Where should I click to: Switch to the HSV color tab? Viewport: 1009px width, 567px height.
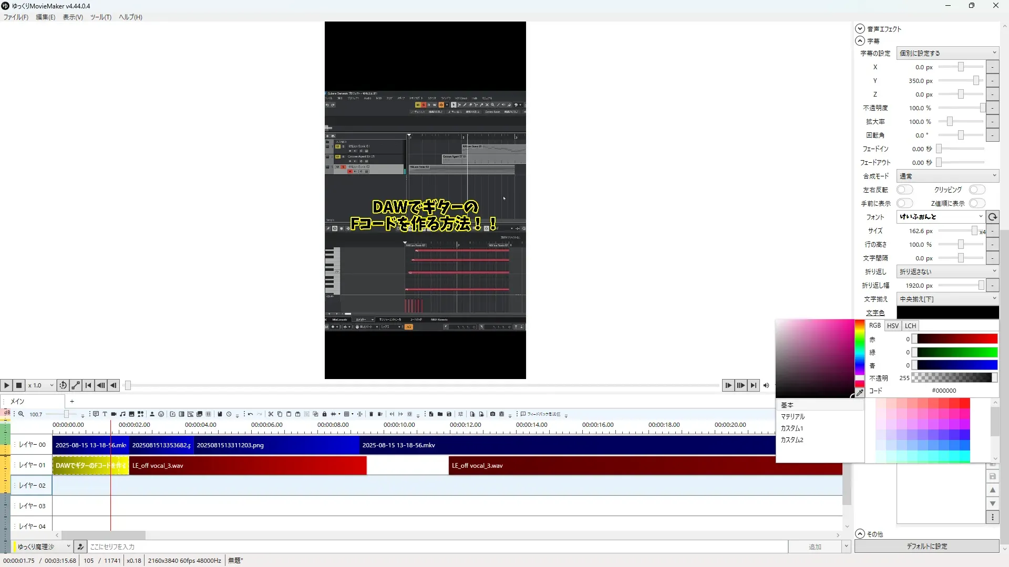coord(892,325)
